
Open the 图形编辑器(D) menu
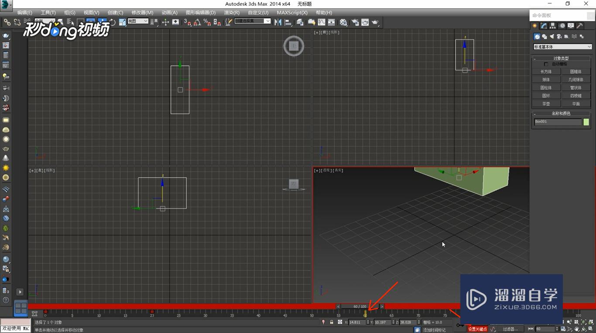201,13
